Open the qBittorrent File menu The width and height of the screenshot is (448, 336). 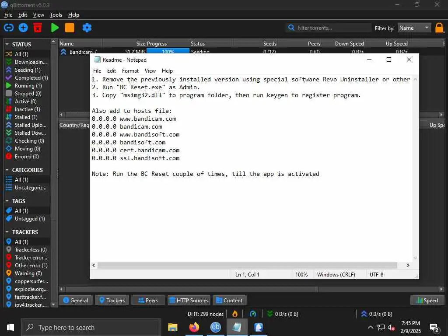[x=8, y=15]
